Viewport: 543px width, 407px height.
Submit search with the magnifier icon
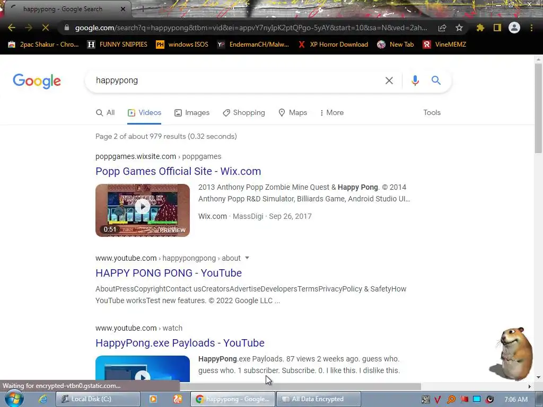(436, 81)
